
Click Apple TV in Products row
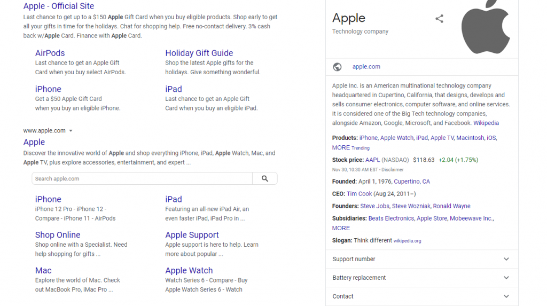[x=442, y=138]
